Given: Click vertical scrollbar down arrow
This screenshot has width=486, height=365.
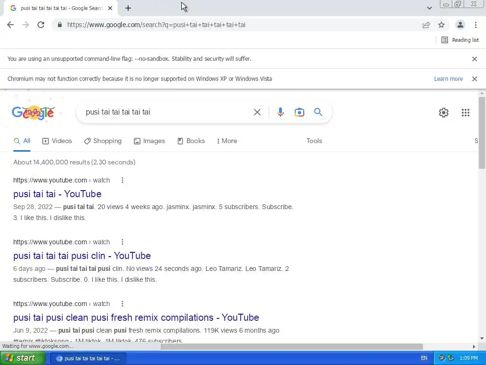Looking at the screenshot, I should coord(482,338).
